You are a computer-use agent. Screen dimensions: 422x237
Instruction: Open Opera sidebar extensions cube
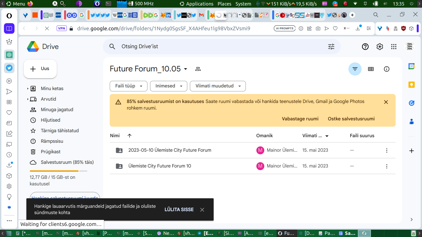tap(9, 176)
